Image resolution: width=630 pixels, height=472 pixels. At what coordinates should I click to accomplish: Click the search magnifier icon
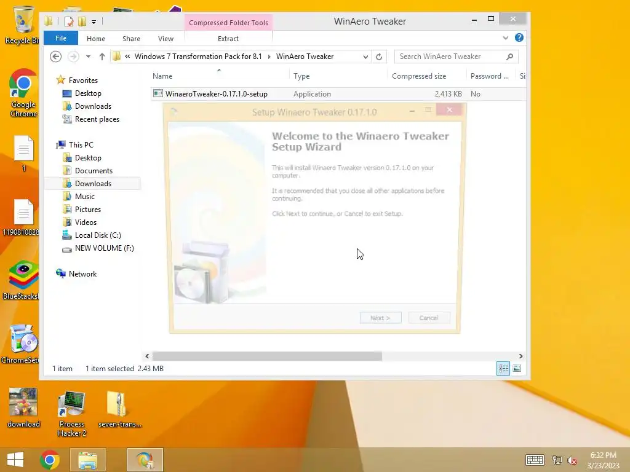(509, 57)
